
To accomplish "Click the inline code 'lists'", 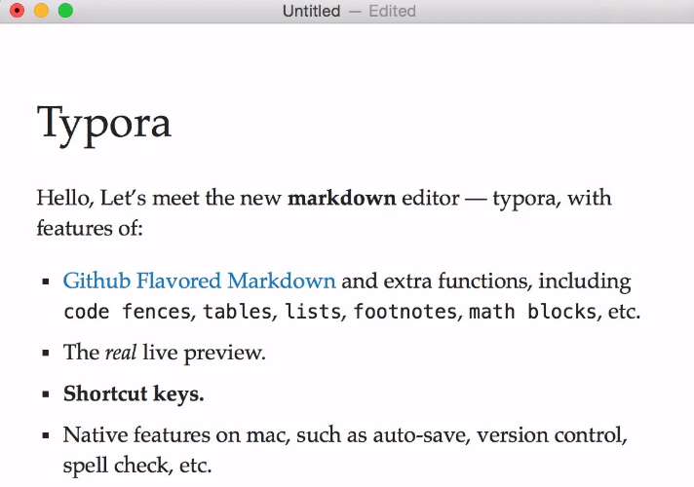I will pyautogui.click(x=313, y=312).
